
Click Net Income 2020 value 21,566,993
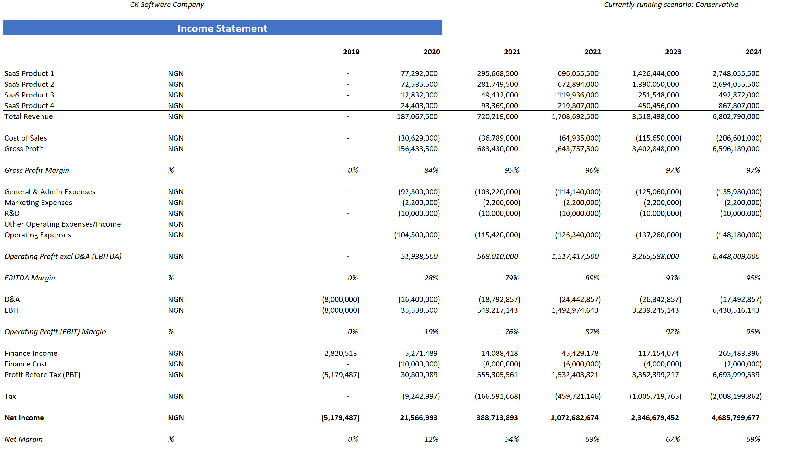pos(419,418)
